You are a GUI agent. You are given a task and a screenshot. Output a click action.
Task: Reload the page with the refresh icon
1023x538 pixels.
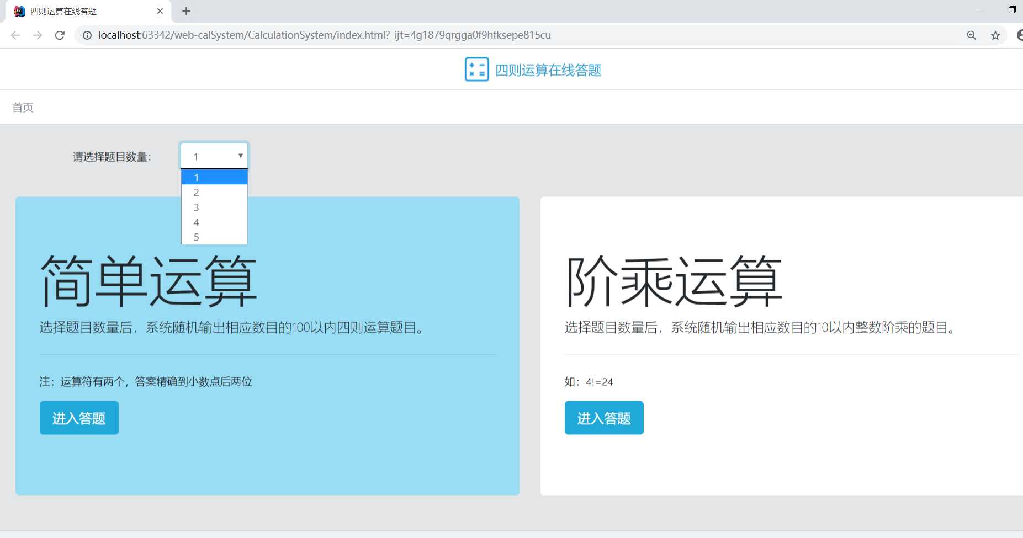(x=60, y=35)
